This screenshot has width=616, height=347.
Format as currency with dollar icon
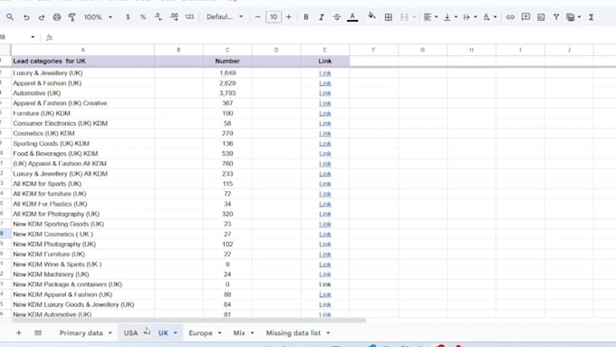pos(128,17)
